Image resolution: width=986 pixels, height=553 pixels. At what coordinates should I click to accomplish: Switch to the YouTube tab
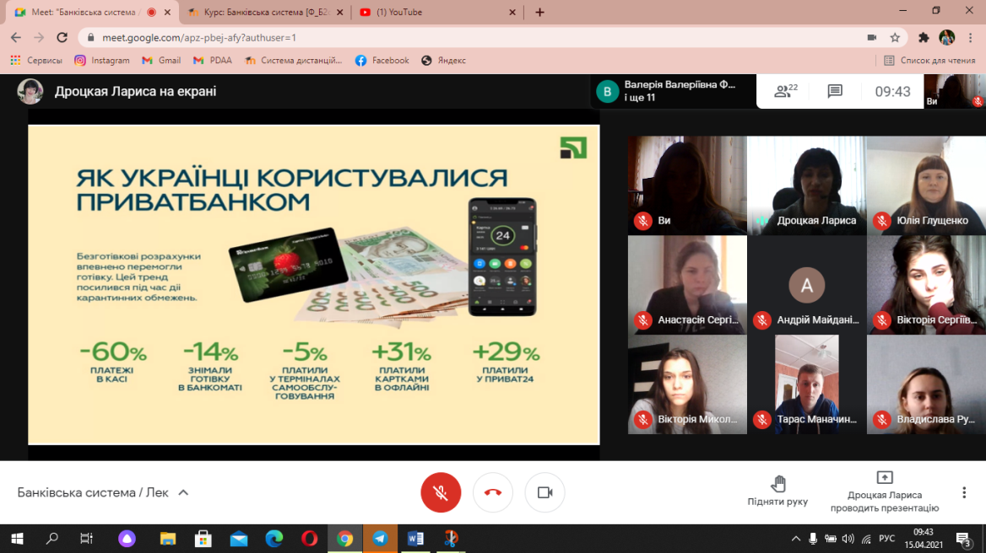436,12
